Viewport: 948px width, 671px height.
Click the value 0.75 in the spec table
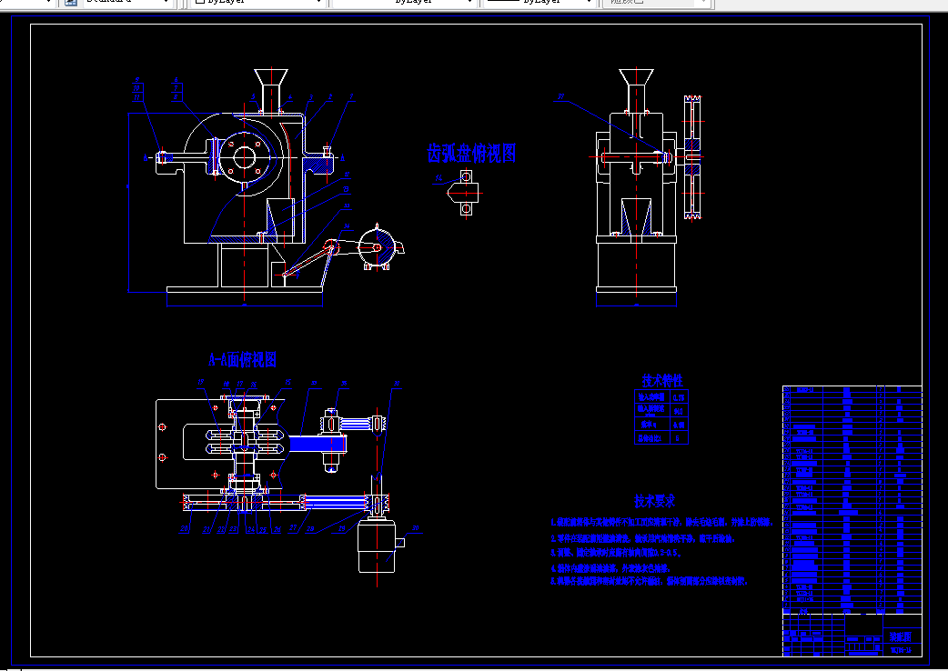click(x=679, y=397)
